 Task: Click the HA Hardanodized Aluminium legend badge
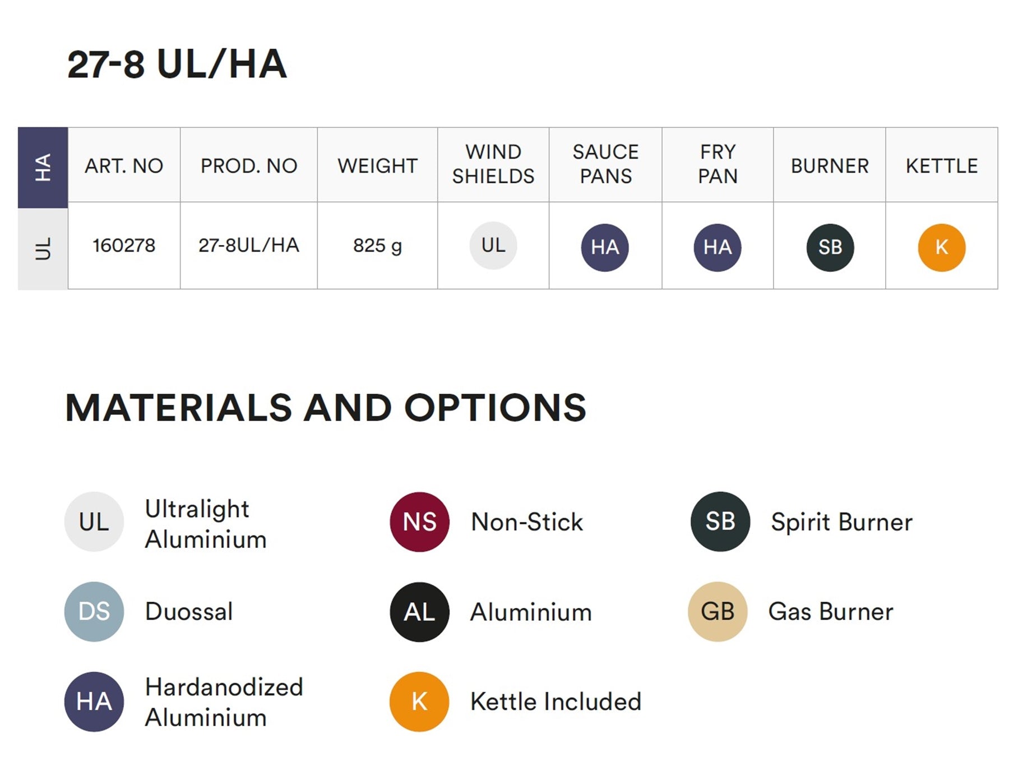(94, 701)
